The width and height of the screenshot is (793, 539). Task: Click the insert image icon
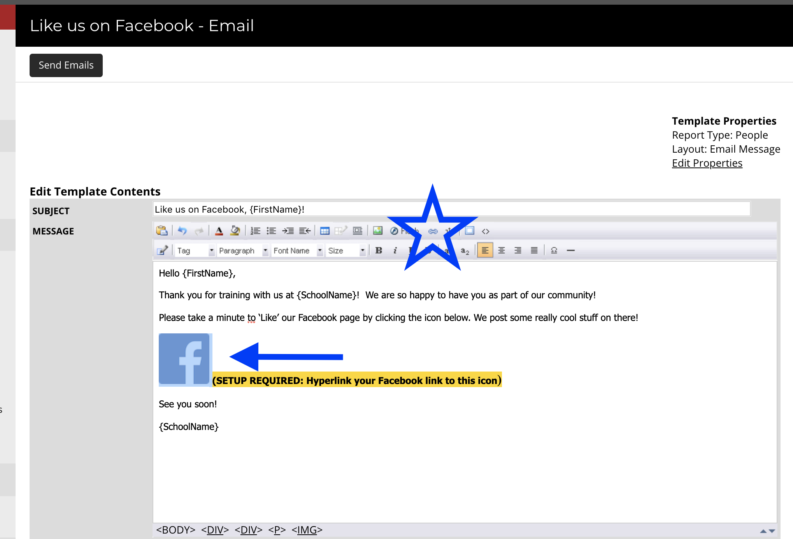377,231
